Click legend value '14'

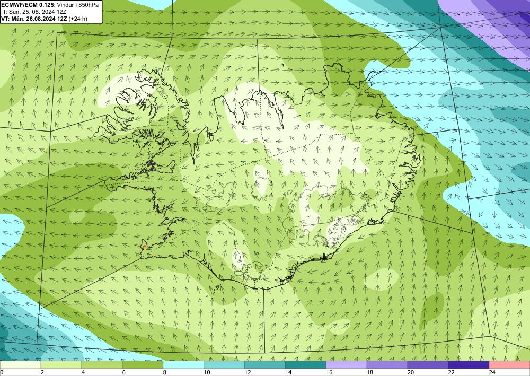coord(288,373)
